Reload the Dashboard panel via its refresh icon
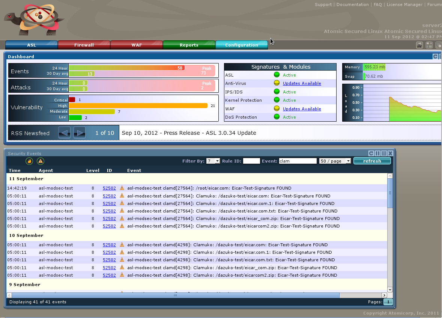Screen dimensions: 442x318 click(x=435, y=56)
